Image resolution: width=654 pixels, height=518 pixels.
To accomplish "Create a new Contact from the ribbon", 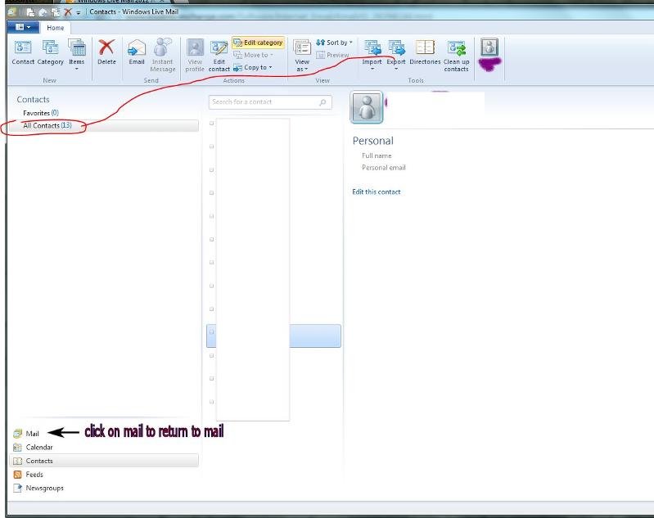I will pyautogui.click(x=23, y=52).
